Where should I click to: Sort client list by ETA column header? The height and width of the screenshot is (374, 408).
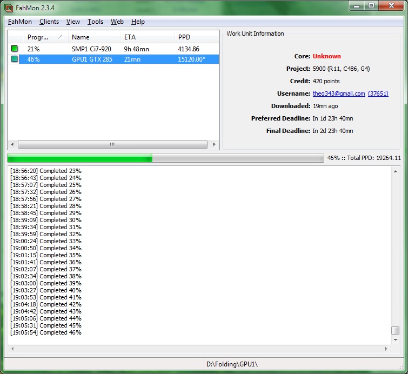[x=148, y=37]
